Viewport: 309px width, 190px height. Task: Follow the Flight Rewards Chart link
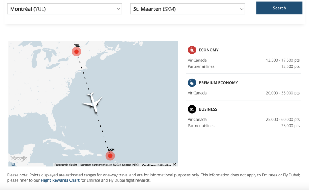(x=60, y=180)
